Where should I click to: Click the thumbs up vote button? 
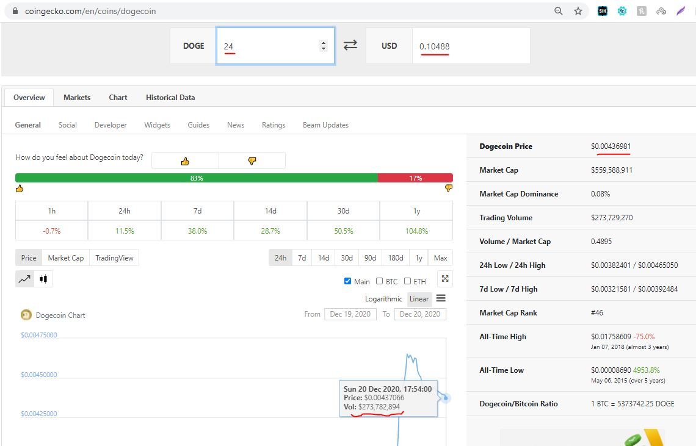pyautogui.click(x=185, y=161)
